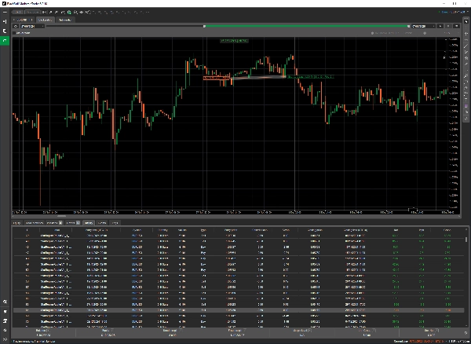This screenshot has width=471, height=344.
Task: Select the highlighted grey row in history table
Action: pos(239,310)
